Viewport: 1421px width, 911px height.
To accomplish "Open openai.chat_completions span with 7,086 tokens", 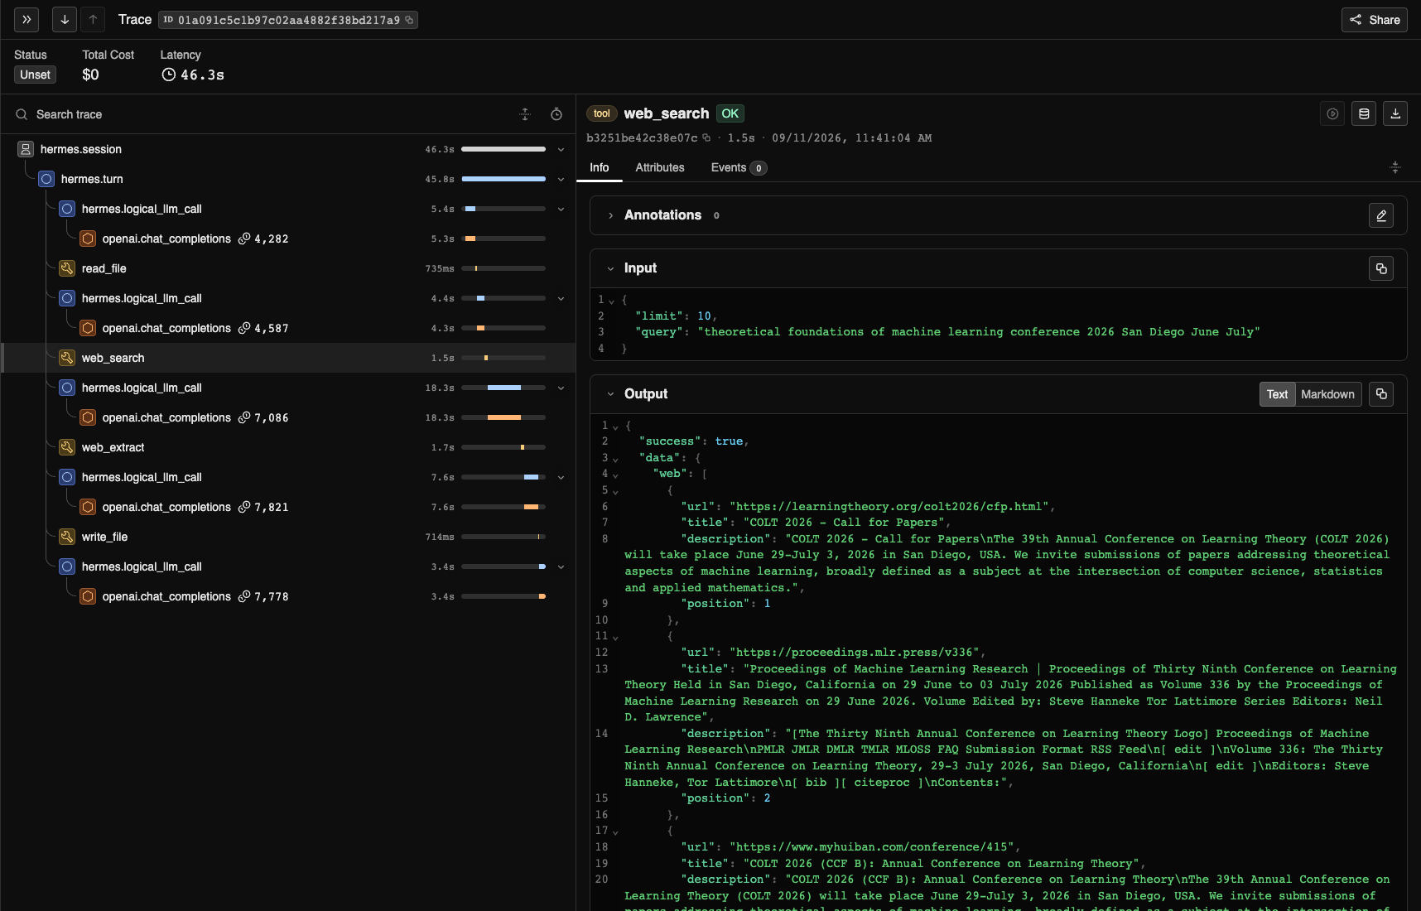I will [288, 417].
